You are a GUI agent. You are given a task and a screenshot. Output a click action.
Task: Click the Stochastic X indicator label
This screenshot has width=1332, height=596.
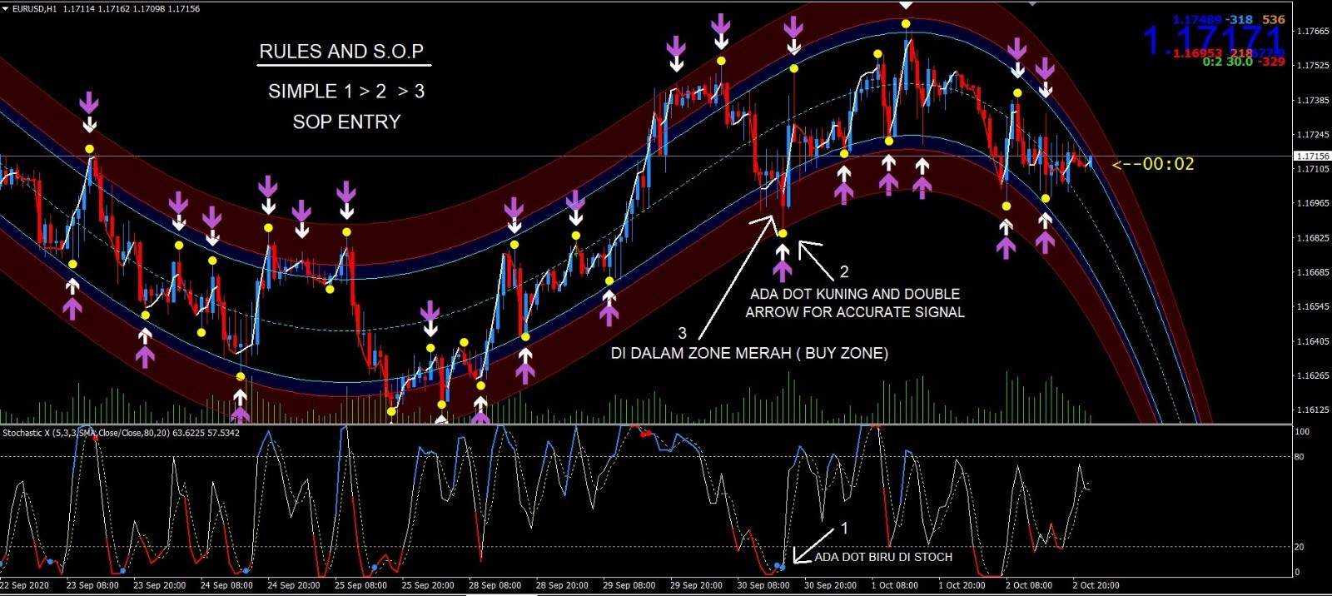121,433
